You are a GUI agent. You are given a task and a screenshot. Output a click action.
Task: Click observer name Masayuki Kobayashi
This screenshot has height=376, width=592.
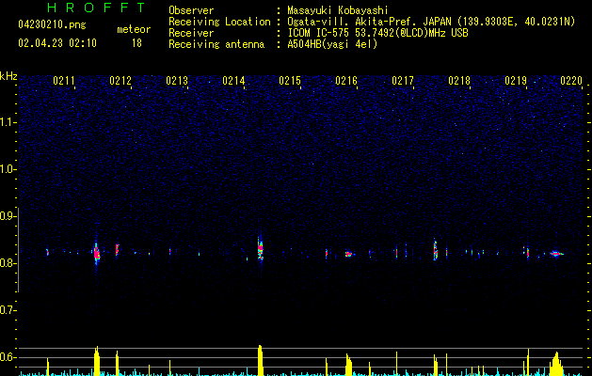pos(338,10)
